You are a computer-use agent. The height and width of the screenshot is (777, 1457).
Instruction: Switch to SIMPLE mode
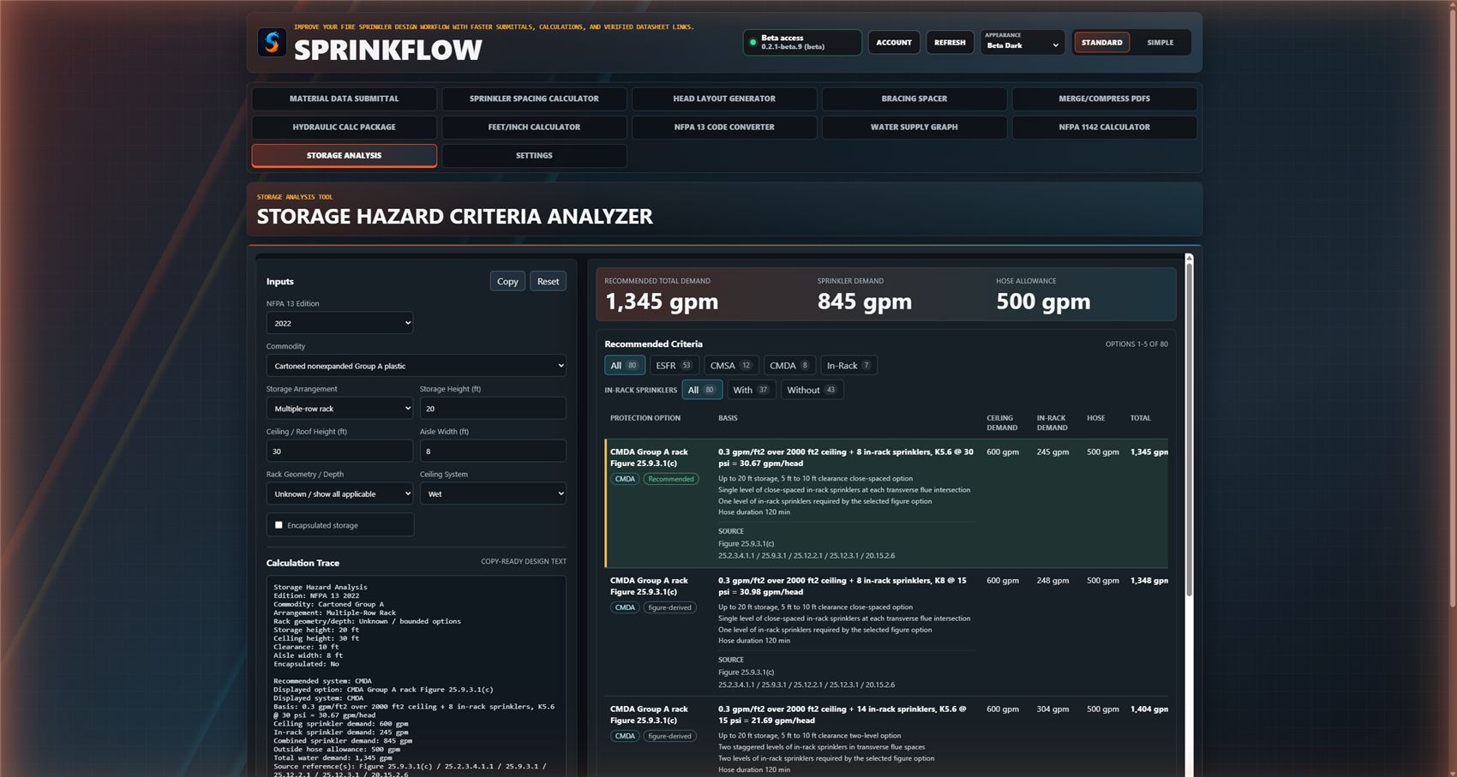point(1160,42)
